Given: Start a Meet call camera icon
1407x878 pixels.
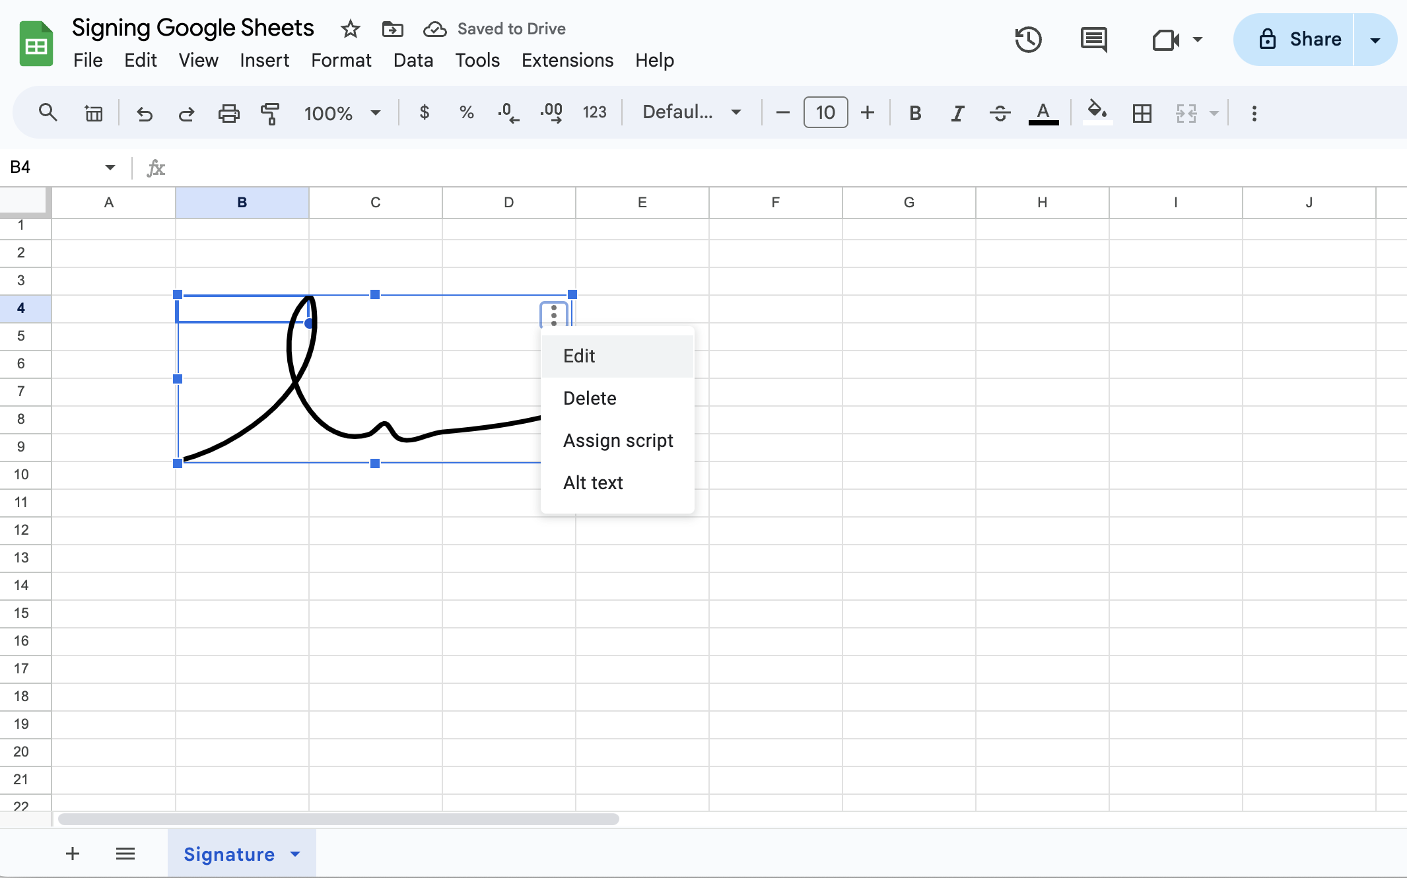Looking at the screenshot, I should tap(1165, 40).
